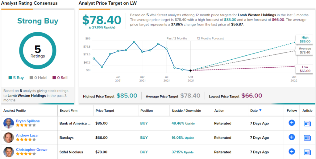This screenshot has width=316, height=159.
Task: Click the Oct 2021 data point on chart
Action: pos(190,70)
